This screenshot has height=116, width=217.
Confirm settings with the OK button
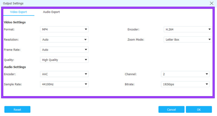pos(199,109)
